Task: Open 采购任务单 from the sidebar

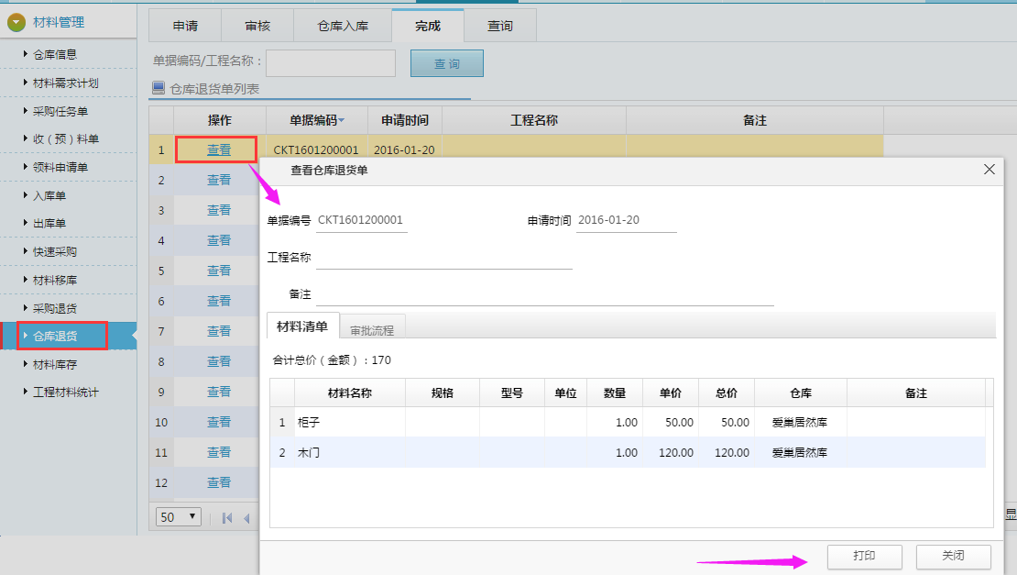Action: pos(60,111)
